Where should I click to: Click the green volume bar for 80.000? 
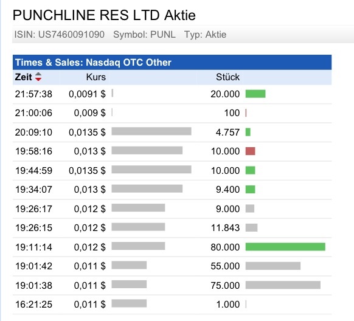click(285, 247)
